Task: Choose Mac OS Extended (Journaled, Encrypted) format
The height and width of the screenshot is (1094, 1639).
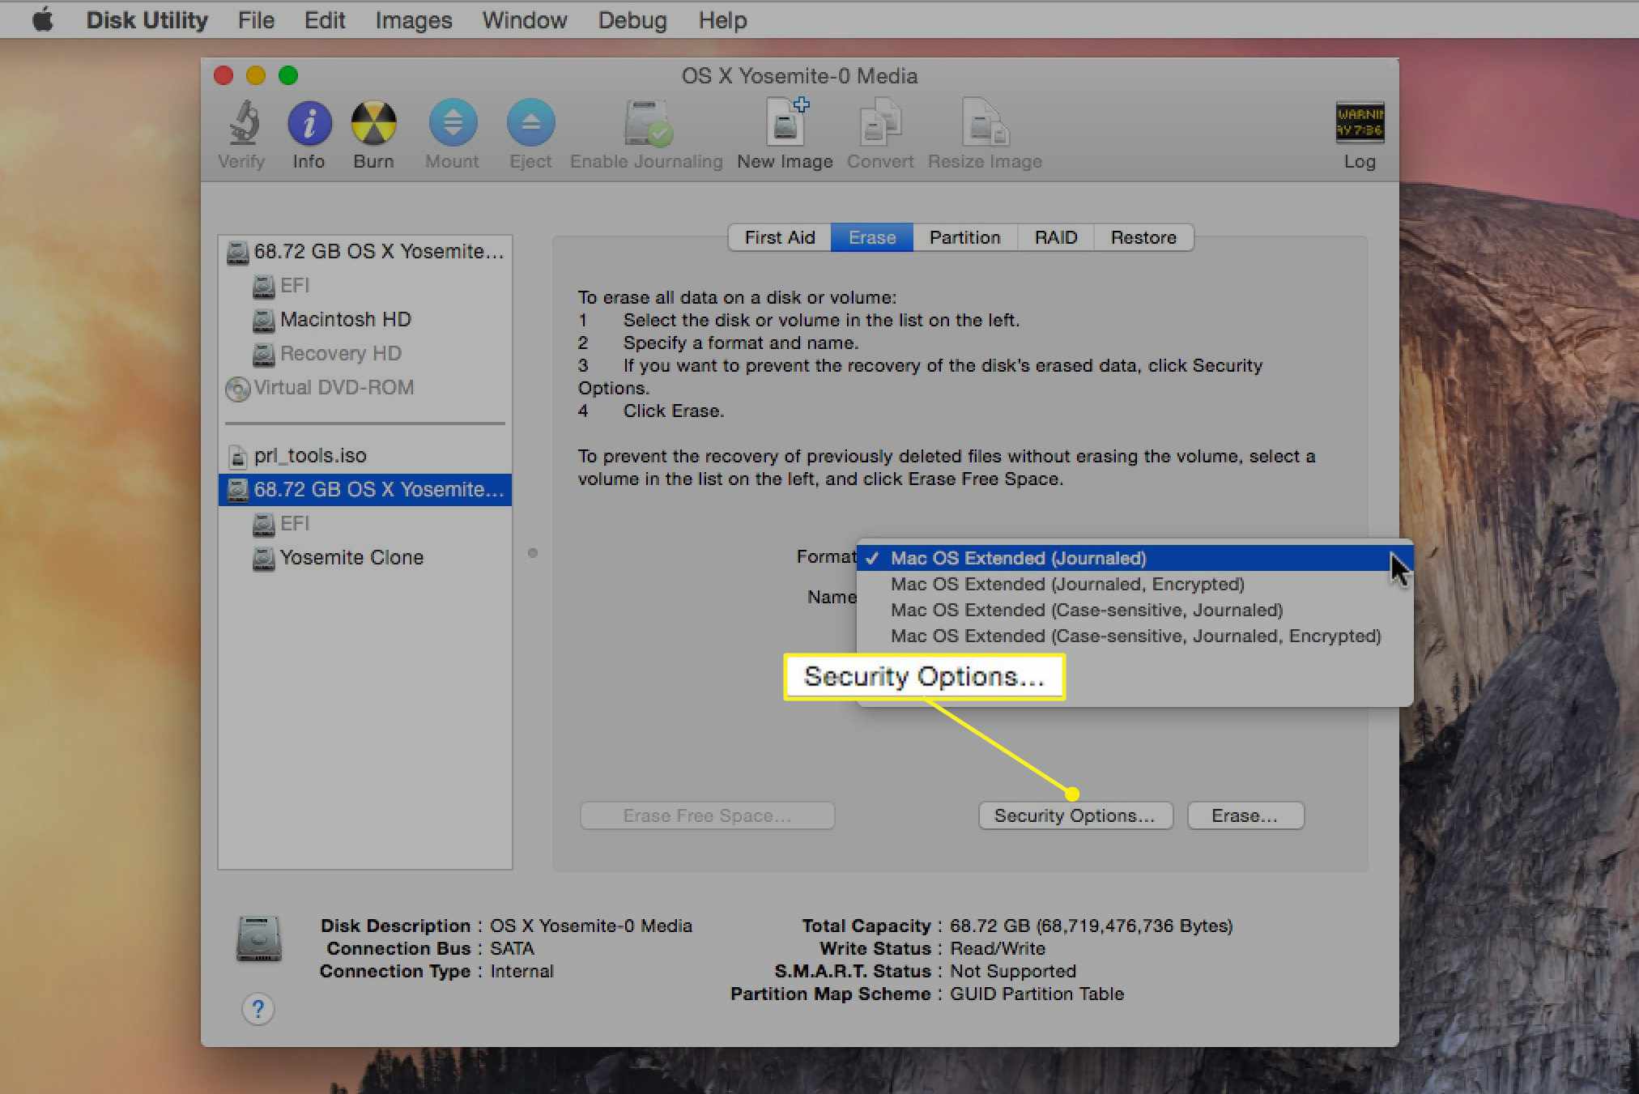Action: 1135,584
